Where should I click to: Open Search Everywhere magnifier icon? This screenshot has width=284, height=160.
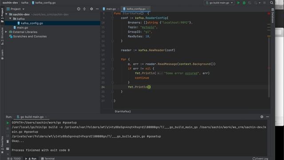click(x=272, y=3)
